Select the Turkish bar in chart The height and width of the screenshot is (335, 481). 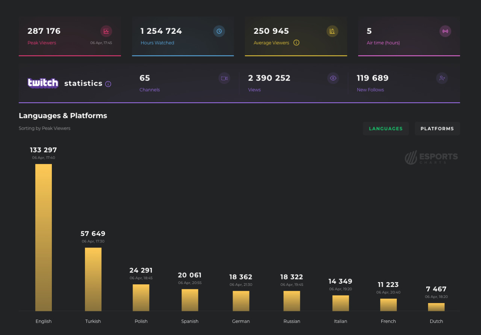93,279
